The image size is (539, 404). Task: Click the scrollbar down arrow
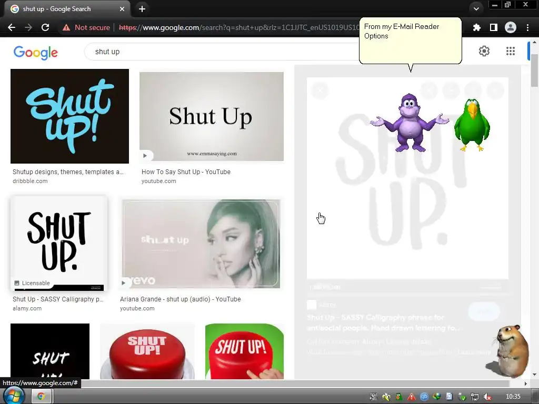click(534, 374)
